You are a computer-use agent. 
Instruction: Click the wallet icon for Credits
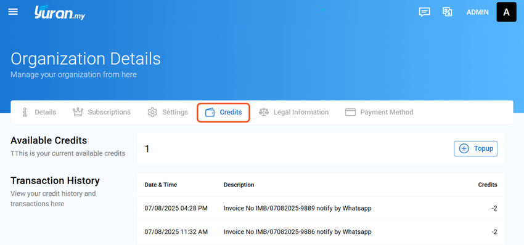pyautogui.click(x=210, y=113)
